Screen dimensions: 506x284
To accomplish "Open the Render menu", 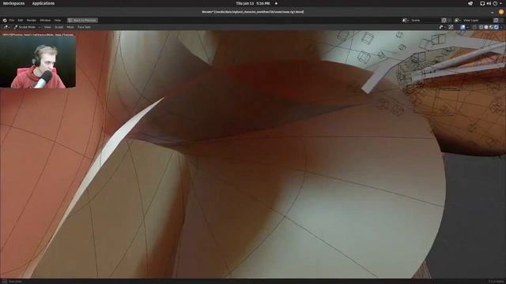I will click(x=32, y=21).
